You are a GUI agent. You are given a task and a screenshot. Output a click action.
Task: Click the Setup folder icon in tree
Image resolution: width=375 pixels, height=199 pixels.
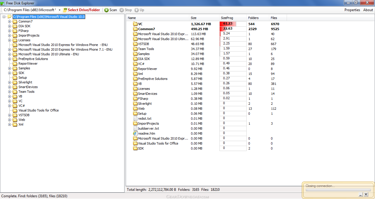15,78
